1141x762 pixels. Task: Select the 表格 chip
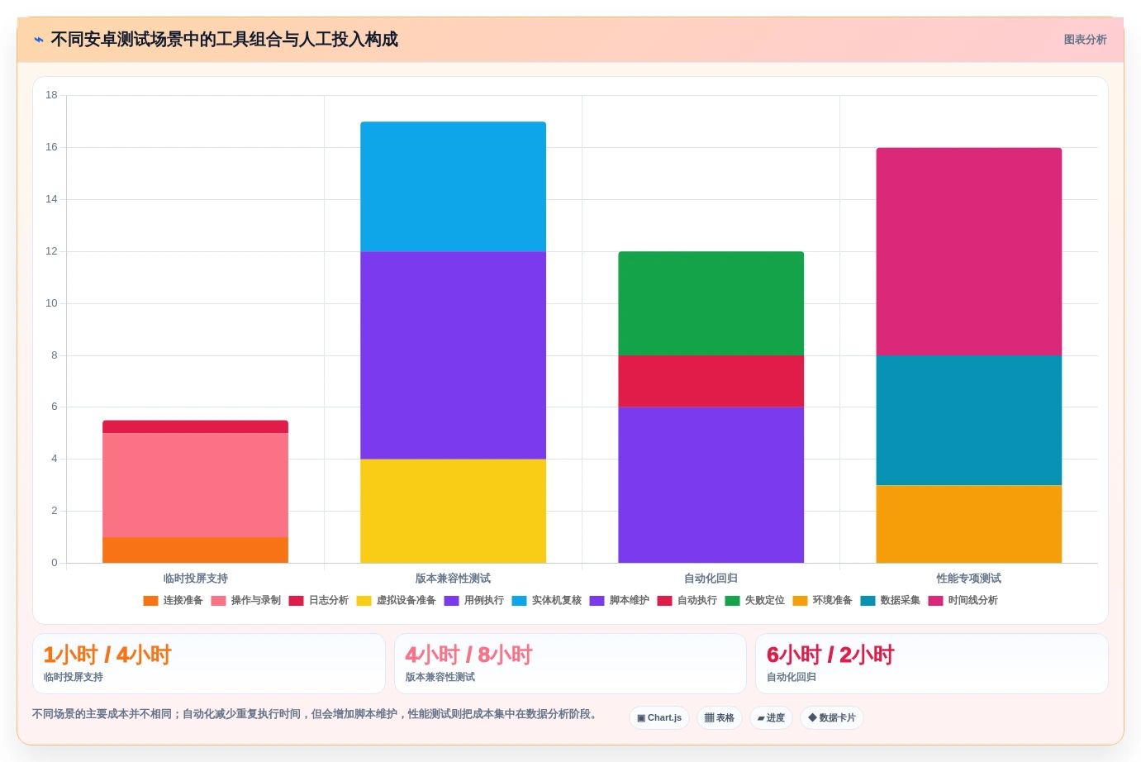(720, 717)
